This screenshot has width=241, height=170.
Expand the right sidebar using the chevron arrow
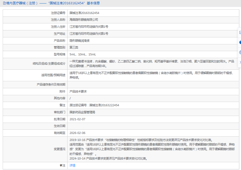[x=240, y=62]
